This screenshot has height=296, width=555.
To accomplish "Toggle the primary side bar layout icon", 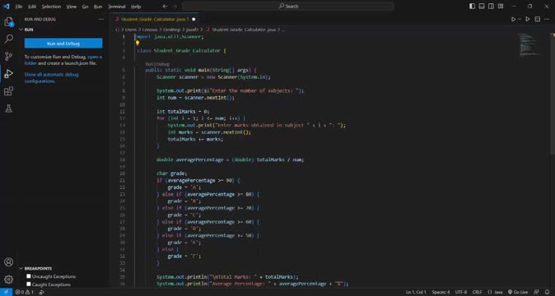I will 472,7.
